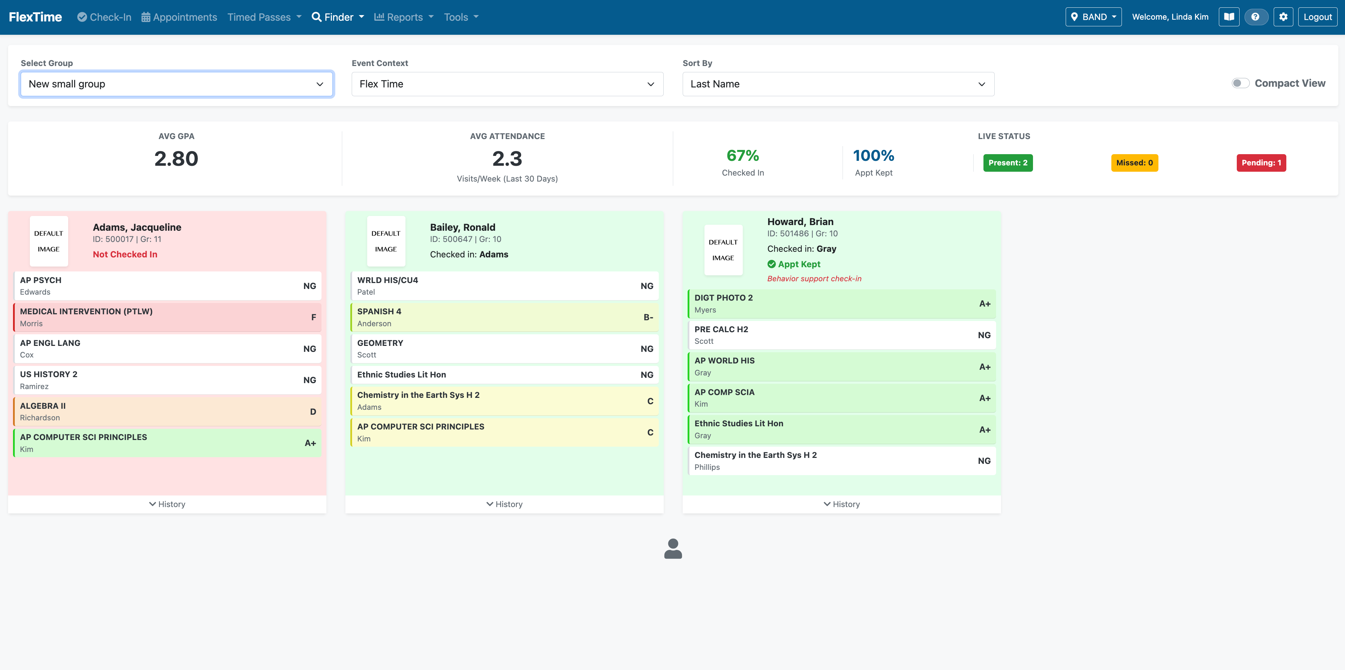The height and width of the screenshot is (670, 1345).
Task: Expand History for Jacqueline Adams
Action: pos(167,504)
